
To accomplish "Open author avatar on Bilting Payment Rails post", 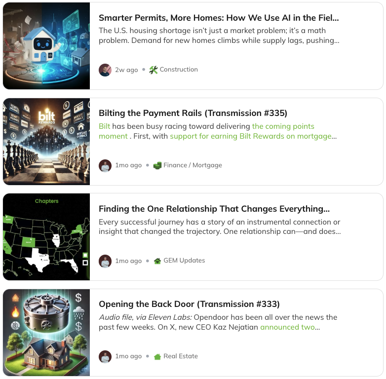I will point(105,165).
